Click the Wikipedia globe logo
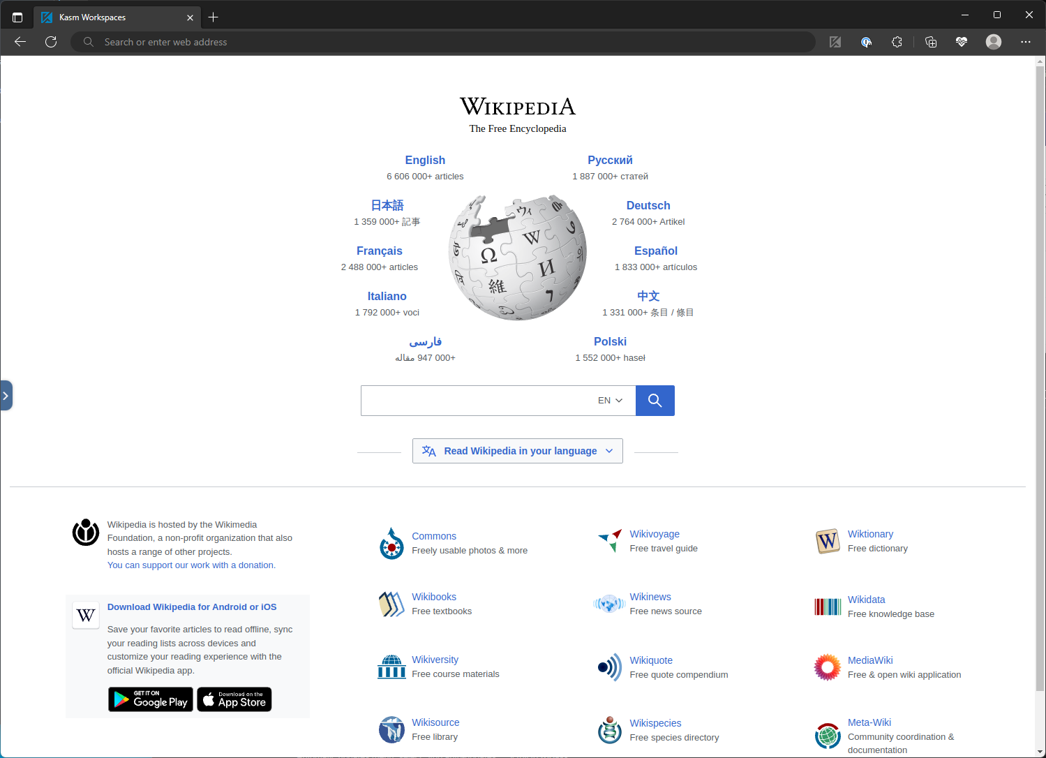 point(517,258)
